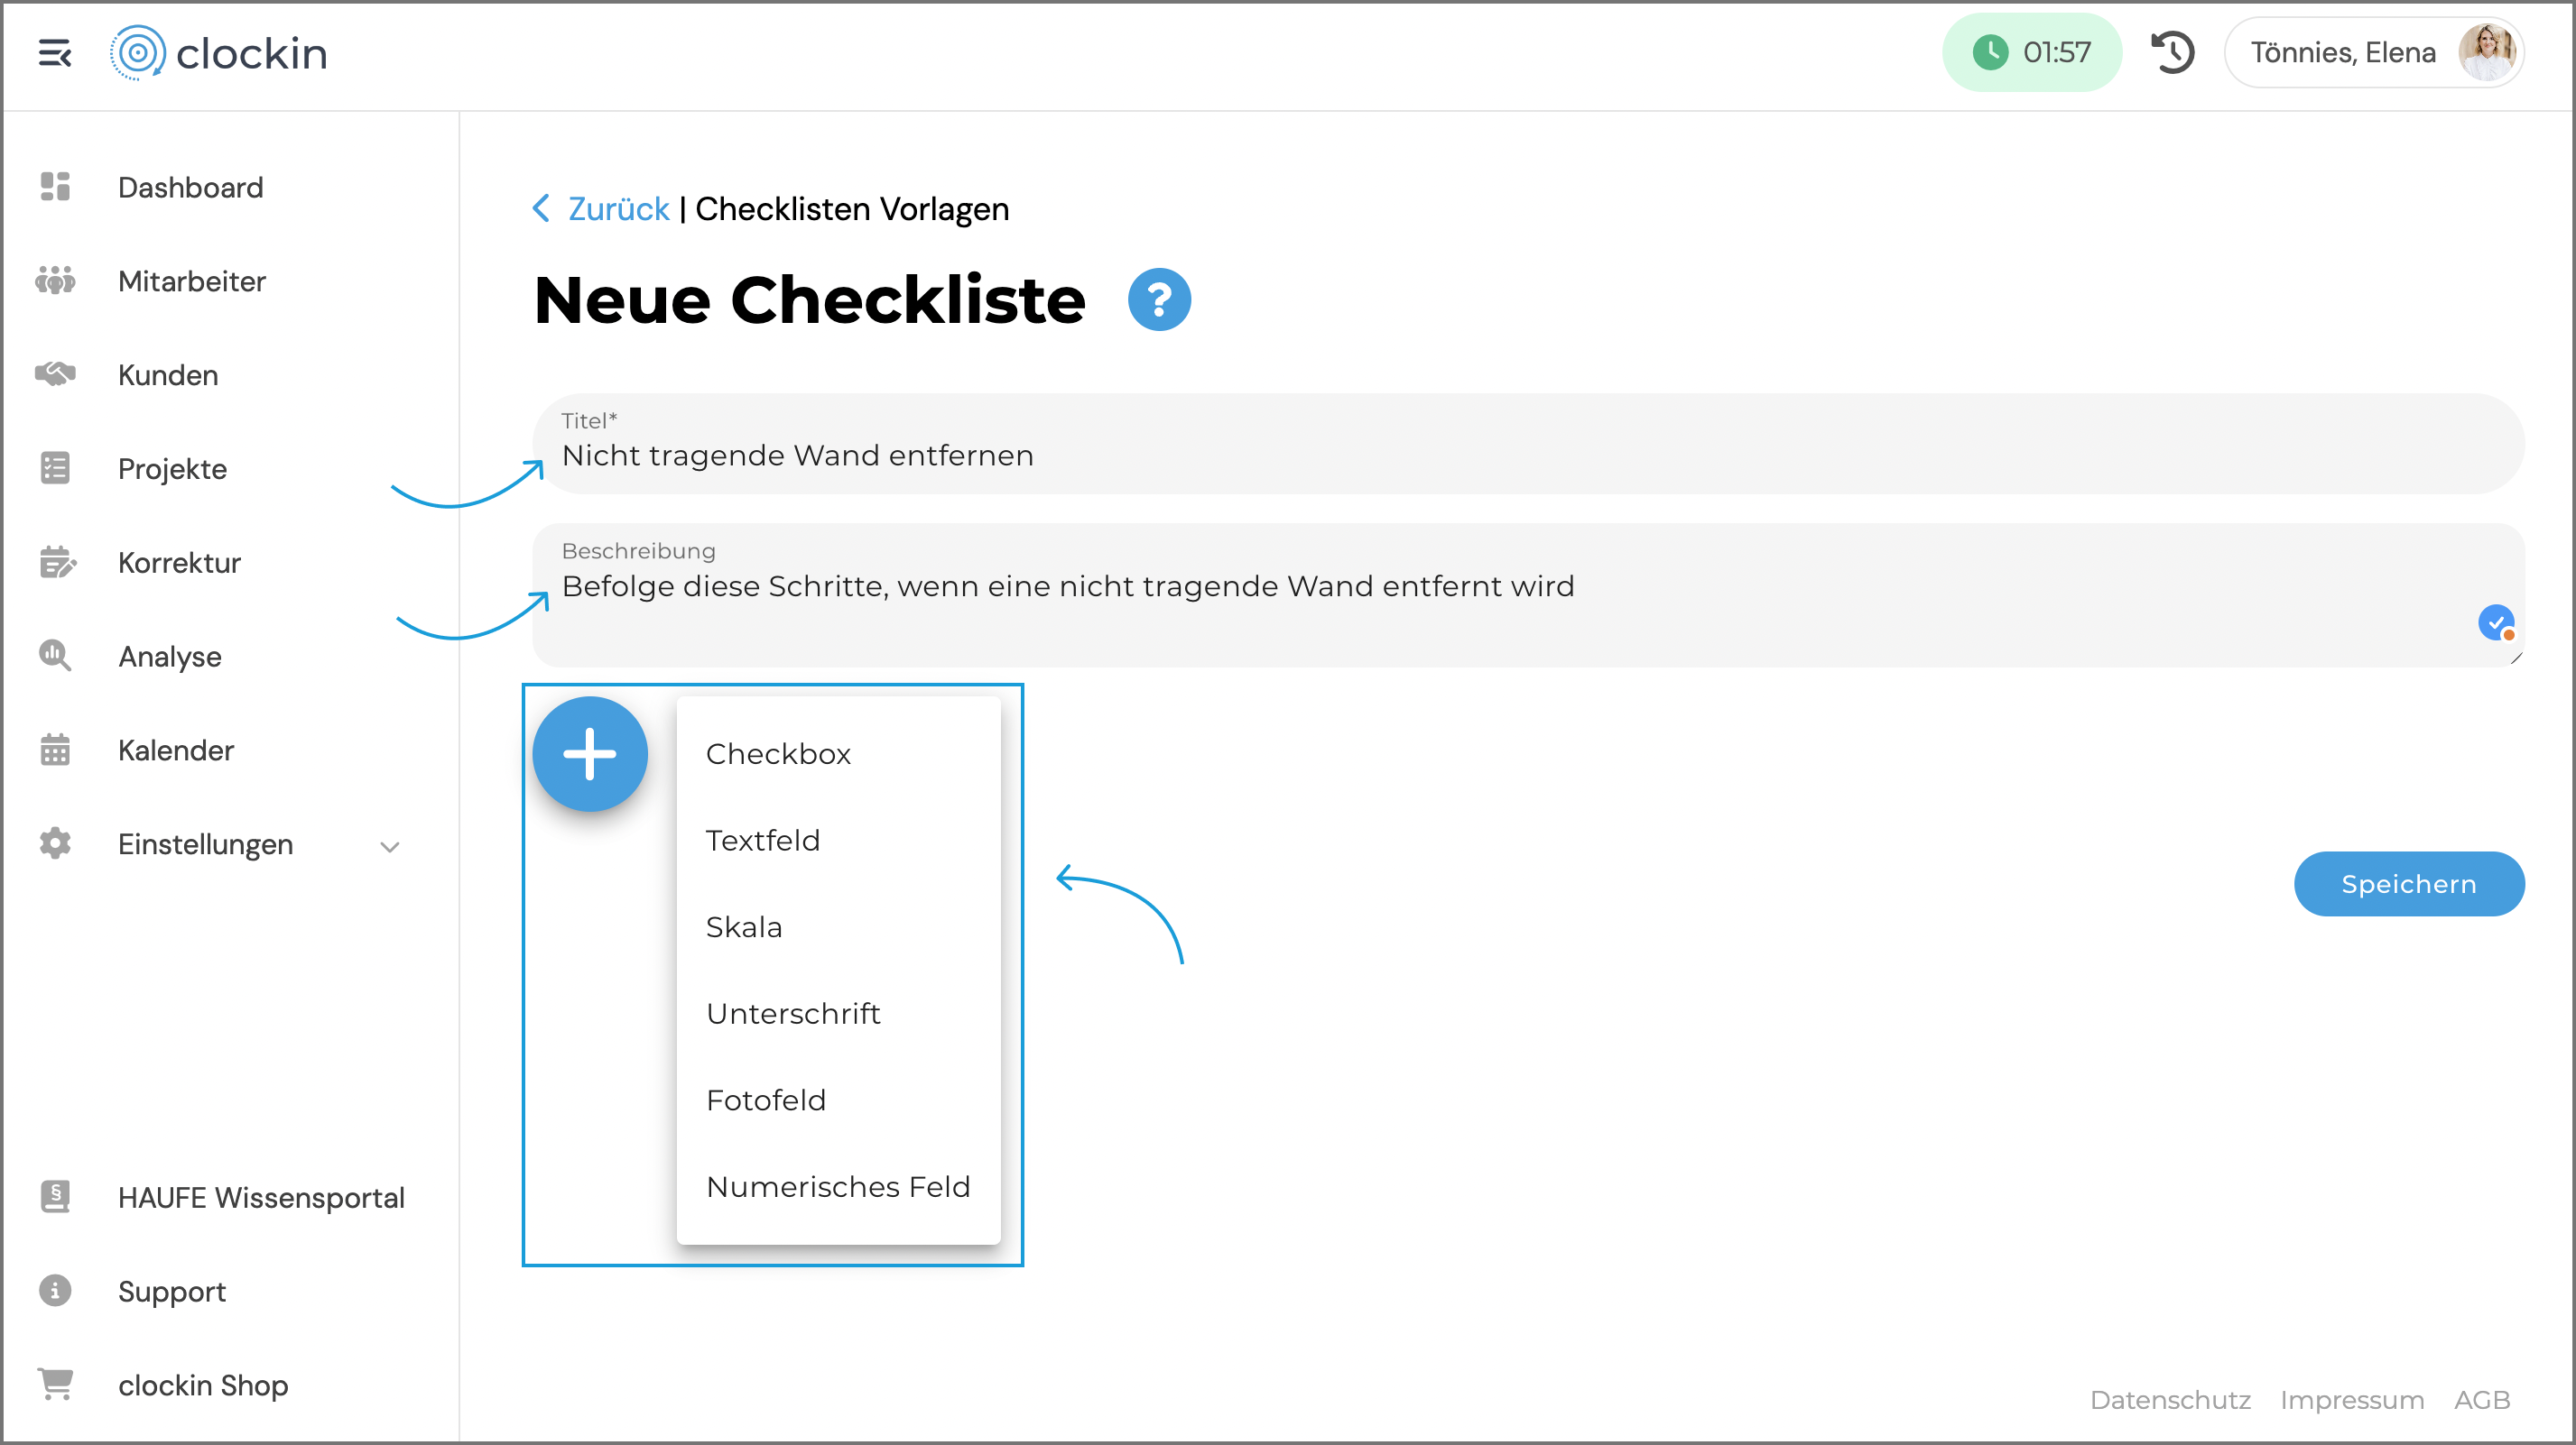The image size is (2576, 1445).
Task: Toggle the running timer showing 01:57
Action: 2031,53
